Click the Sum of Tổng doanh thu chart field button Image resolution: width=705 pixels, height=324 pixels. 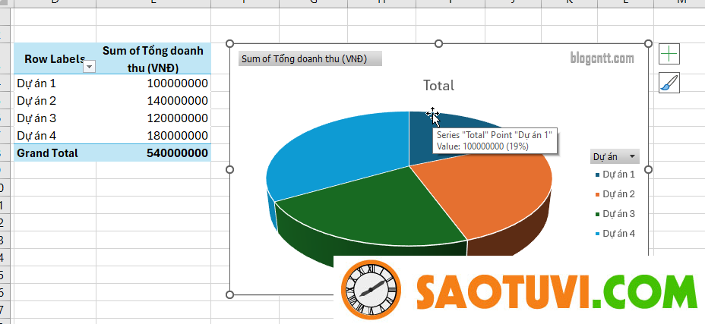pyautogui.click(x=310, y=59)
